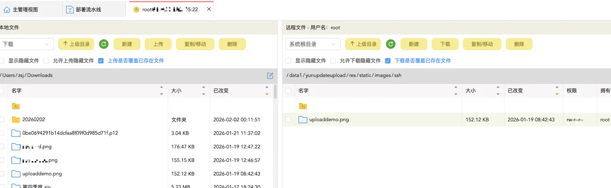The width and height of the screenshot is (611, 188).
Task: Select local uploaddemo.png file name
Action: (x=42, y=174)
